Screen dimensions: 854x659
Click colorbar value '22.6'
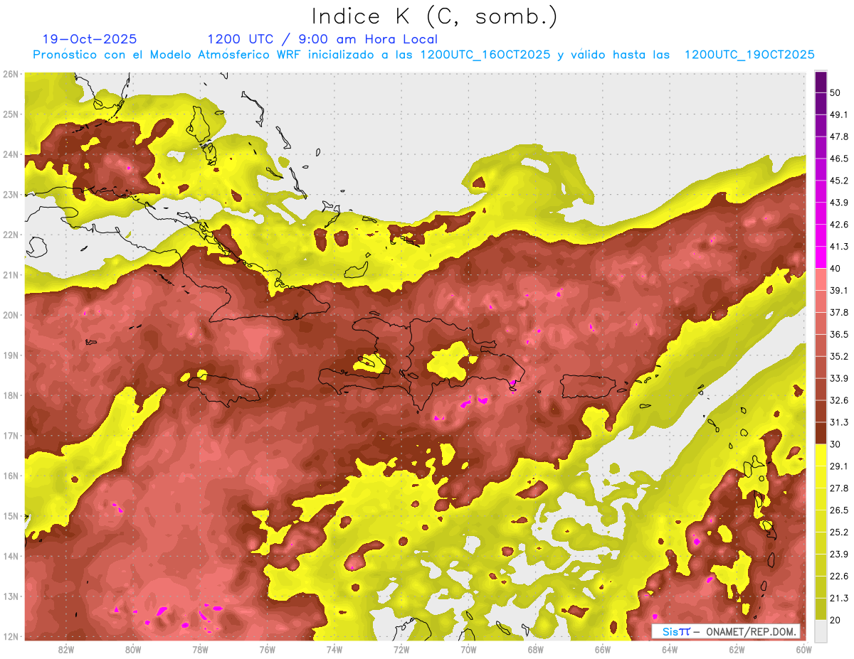click(839, 576)
